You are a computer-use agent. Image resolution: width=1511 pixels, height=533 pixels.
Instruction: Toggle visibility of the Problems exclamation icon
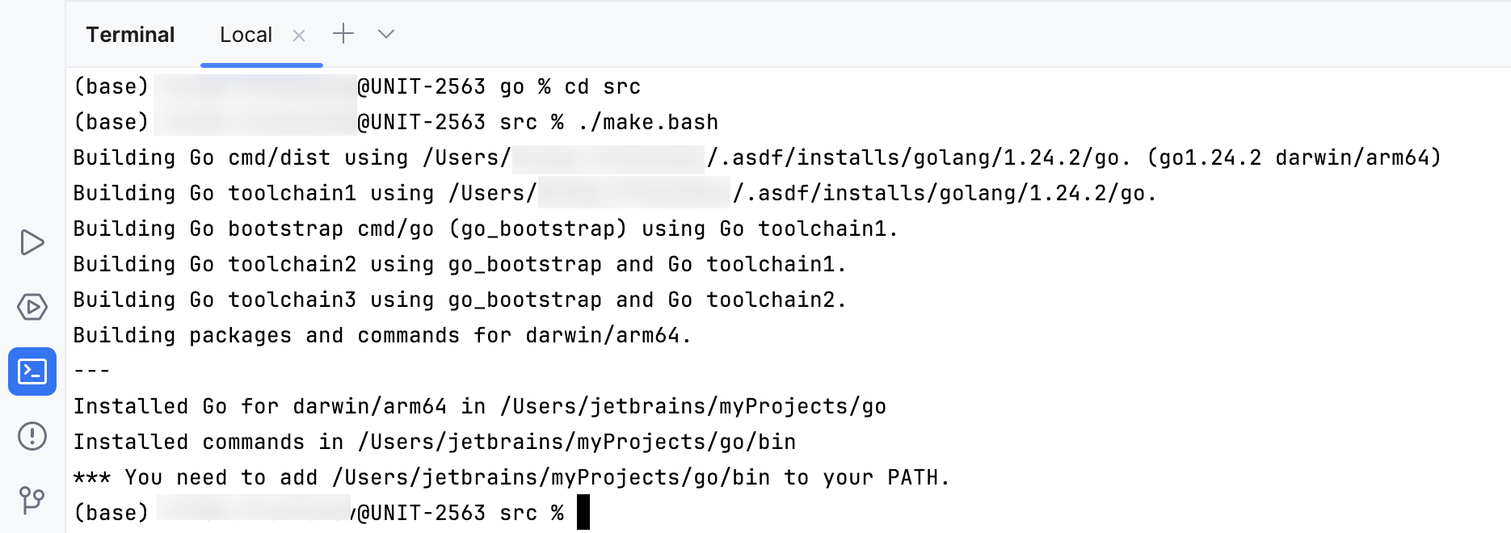click(32, 437)
